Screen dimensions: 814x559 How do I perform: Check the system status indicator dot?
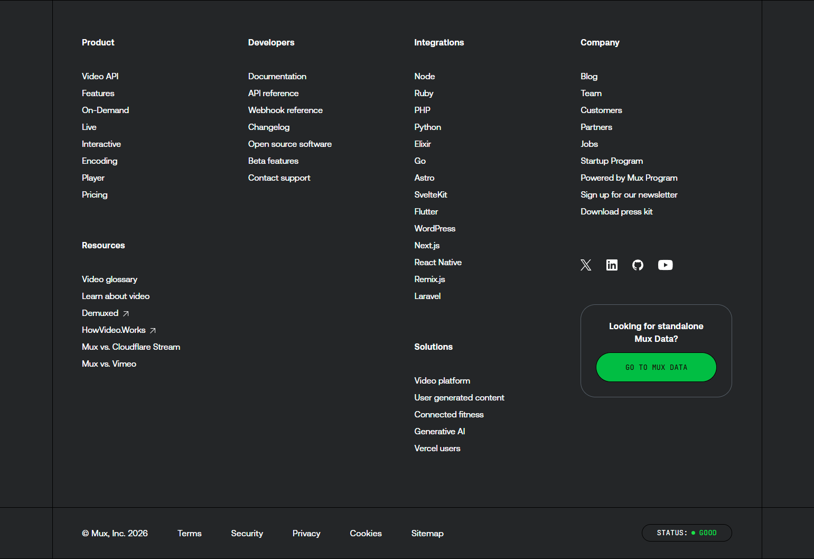pos(693,533)
